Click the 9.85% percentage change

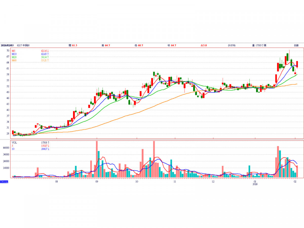[x=231, y=45]
